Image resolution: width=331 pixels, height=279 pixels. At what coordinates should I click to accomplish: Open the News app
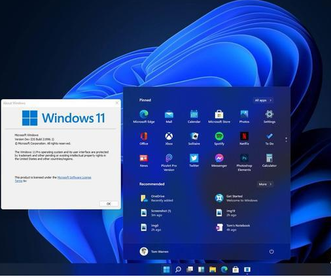point(144,161)
